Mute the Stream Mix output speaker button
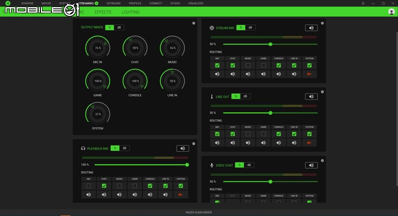This screenshot has width=398, height=216. point(311,28)
